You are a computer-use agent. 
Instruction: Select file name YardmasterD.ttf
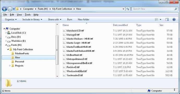[x=75, y=75]
